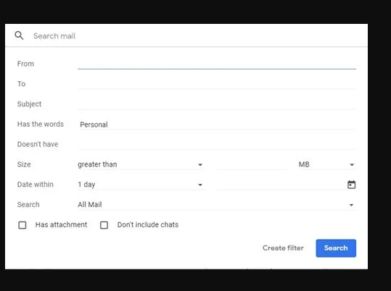Check the Don't include chats box

pos(104,225)
